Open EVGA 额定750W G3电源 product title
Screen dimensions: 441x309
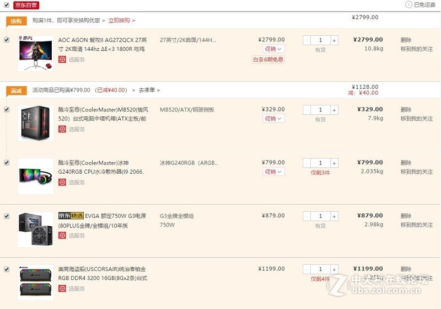pos(102,221)
